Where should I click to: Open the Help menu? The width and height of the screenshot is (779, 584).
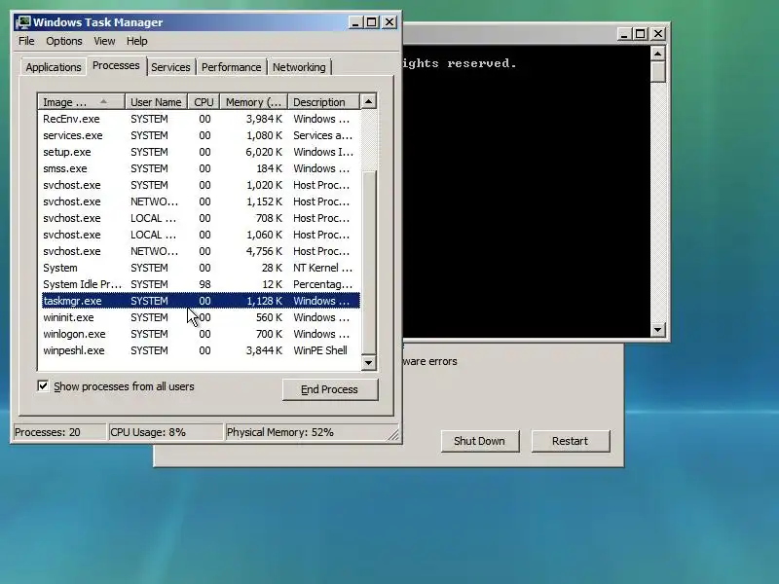(x=136, y=41)
